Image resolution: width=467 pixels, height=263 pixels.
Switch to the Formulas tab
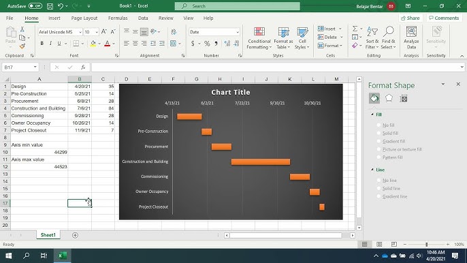point(118,18)
